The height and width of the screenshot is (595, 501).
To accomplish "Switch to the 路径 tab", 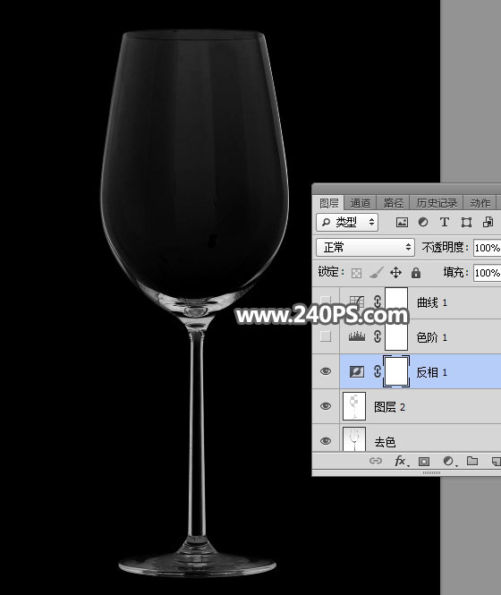I will (393, 203).
